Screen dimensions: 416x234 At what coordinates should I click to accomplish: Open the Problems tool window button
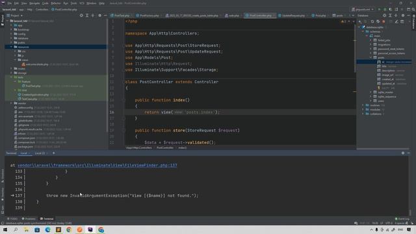pyautogui.click(x=29, y=218)
